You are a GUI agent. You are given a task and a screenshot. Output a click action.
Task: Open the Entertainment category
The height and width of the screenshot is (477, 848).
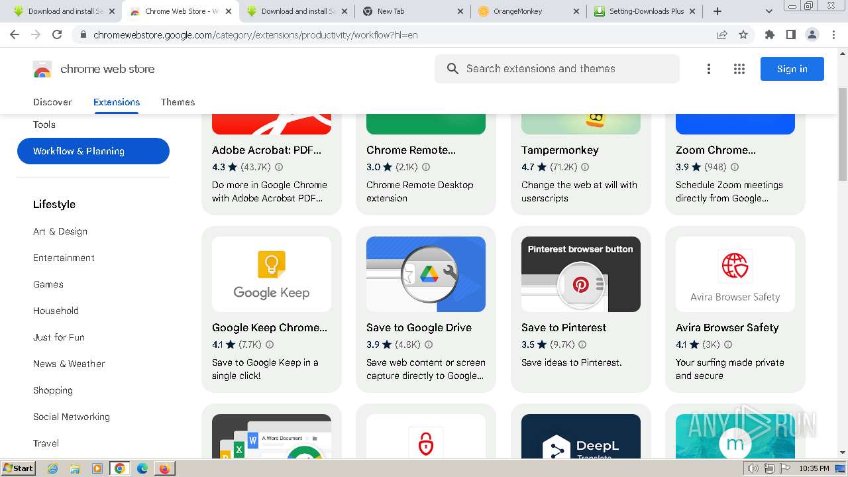[64, 258]
